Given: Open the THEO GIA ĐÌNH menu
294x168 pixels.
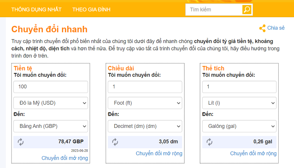Looking at the screenshot, I should click(91, 10).
